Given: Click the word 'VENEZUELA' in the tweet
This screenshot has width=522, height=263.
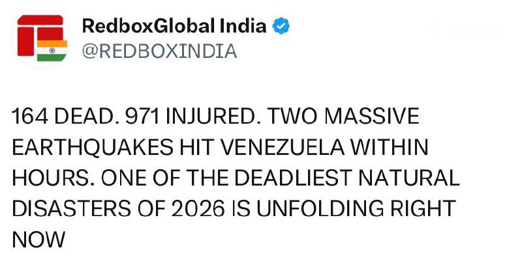Looking at the screenshot, I should (x=283, y=147).
